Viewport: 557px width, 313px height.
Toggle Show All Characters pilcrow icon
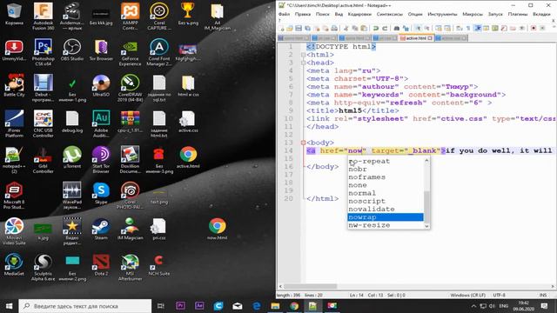468,28
